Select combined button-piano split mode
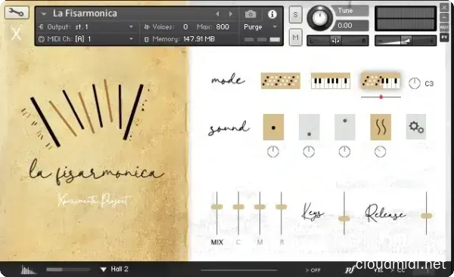Viewport: 454px width, 277px height. point(381,81)
